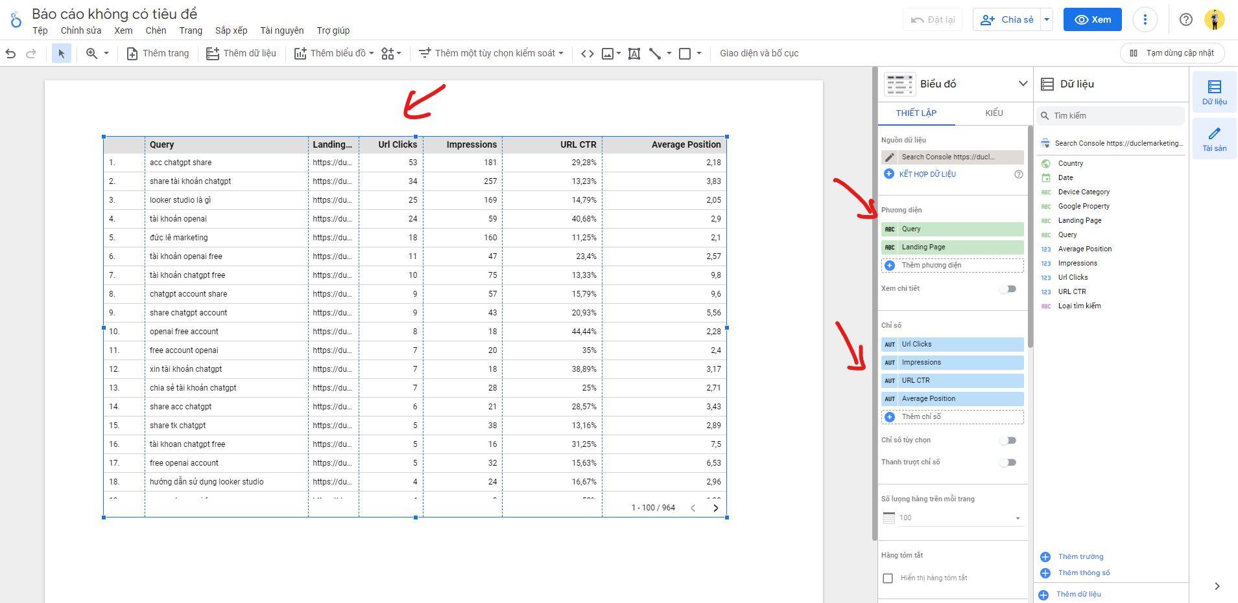Open the Chia sẻ dropdown arrow

click(x=1046, y=19)
